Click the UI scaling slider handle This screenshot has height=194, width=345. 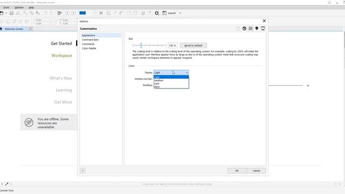tap(141, 45)
